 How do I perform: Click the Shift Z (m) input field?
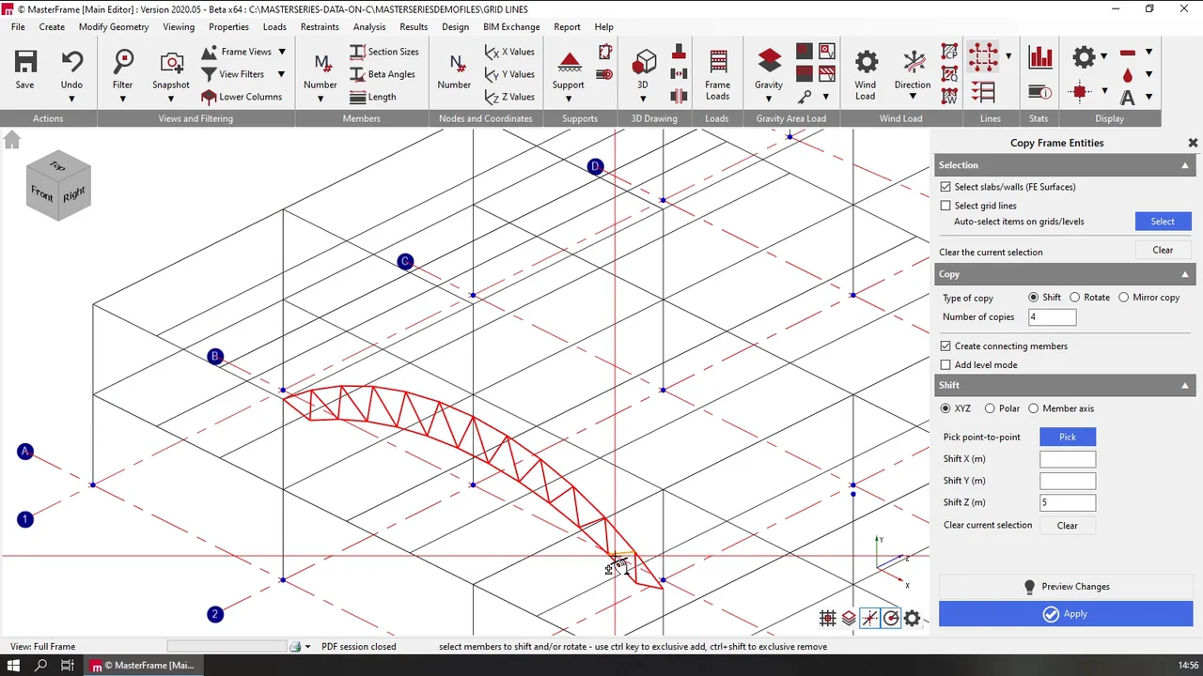click(1068, 503)
